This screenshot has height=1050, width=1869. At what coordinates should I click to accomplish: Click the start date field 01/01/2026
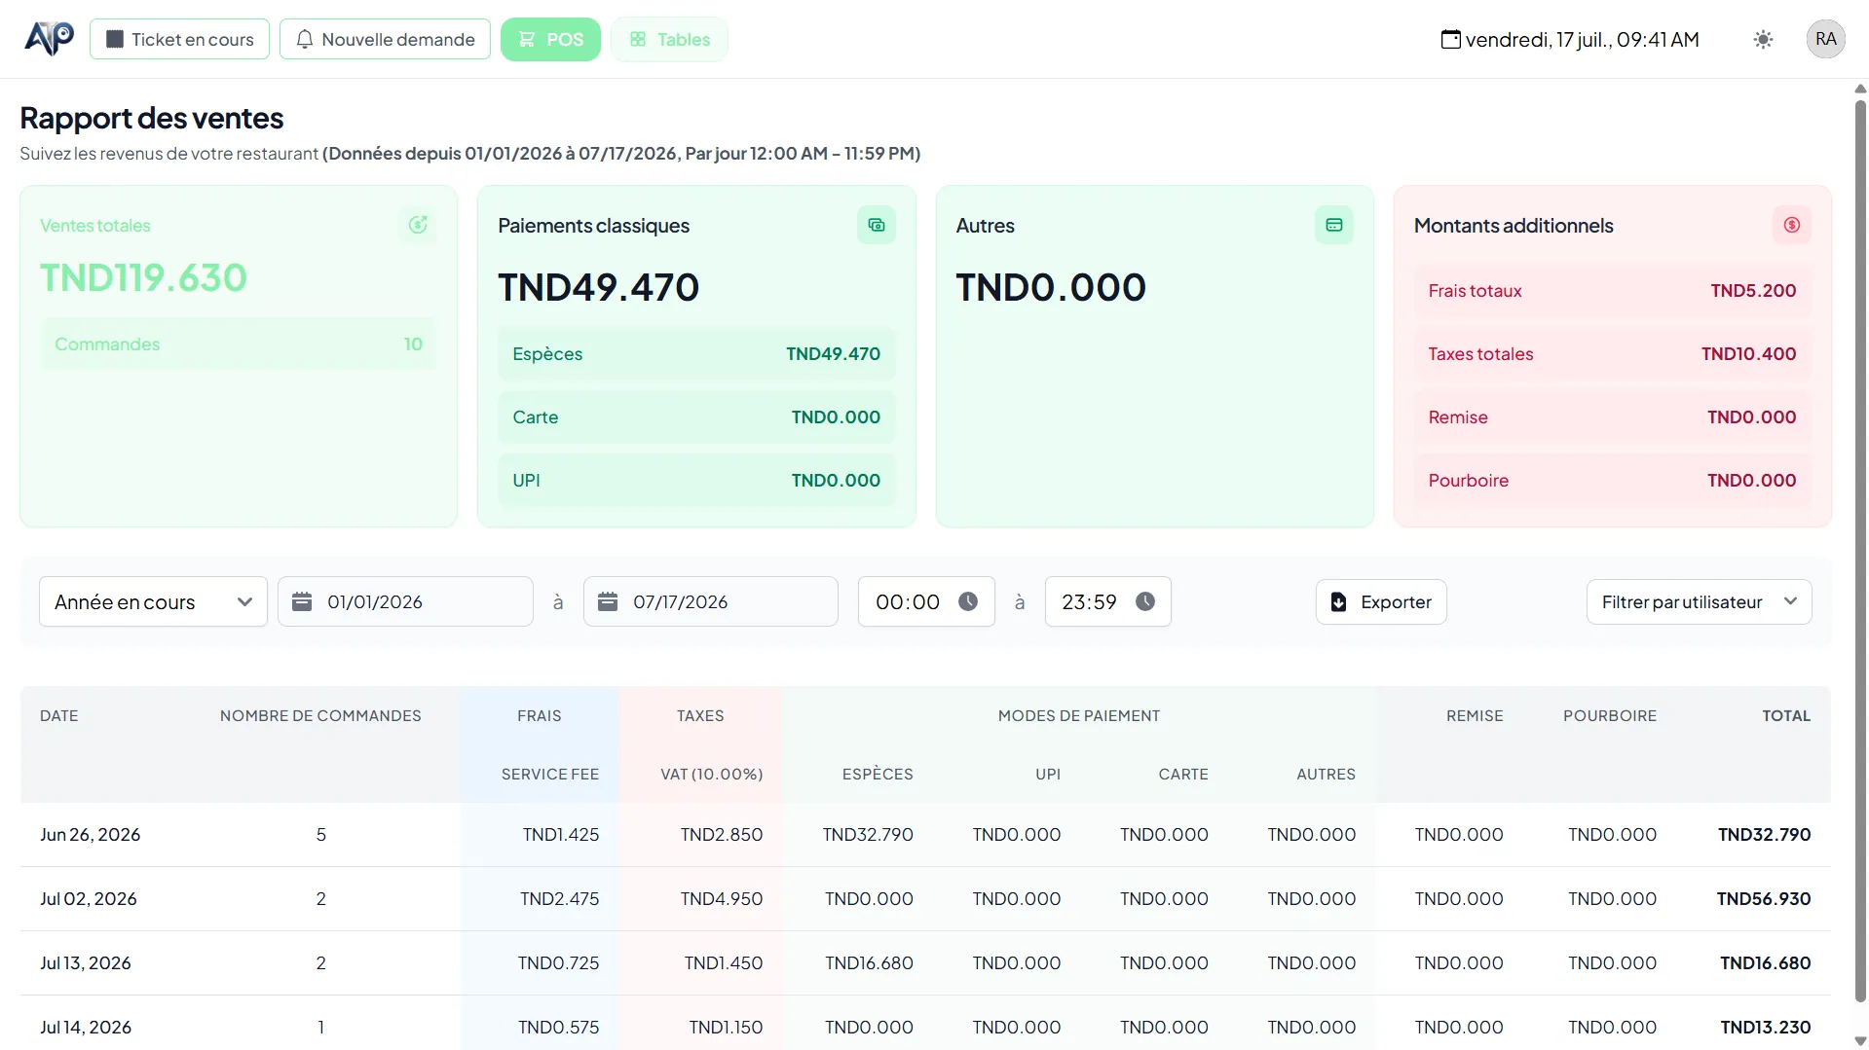(x=405, y=601)
